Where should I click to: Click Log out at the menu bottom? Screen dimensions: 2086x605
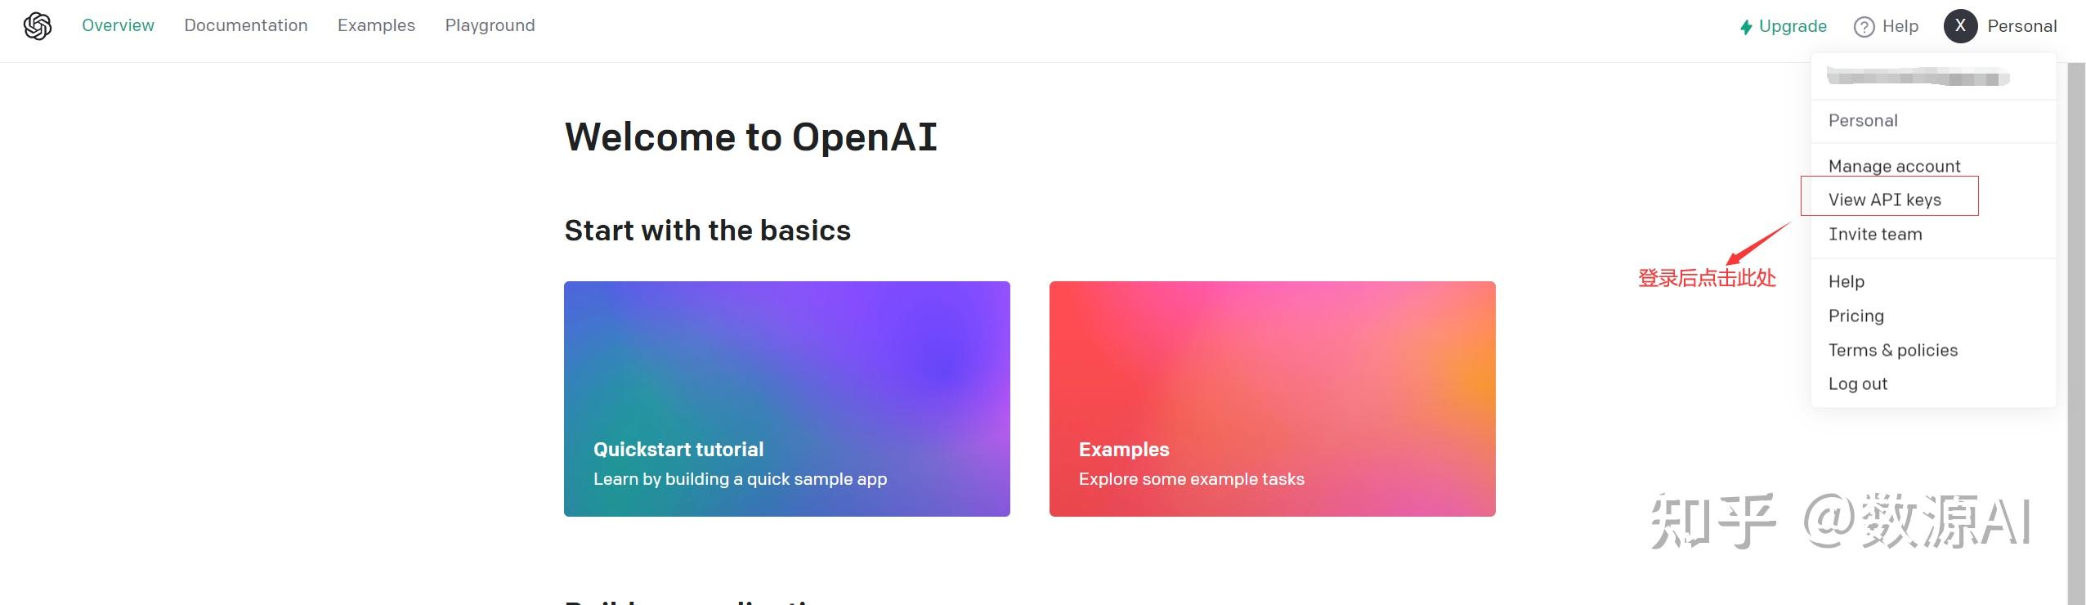click(1858, 383)
